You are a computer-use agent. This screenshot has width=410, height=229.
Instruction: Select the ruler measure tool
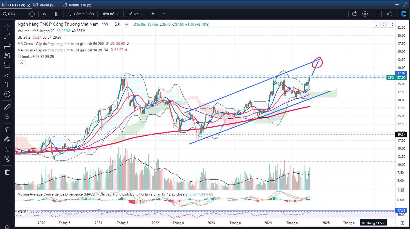coord(7,107)
